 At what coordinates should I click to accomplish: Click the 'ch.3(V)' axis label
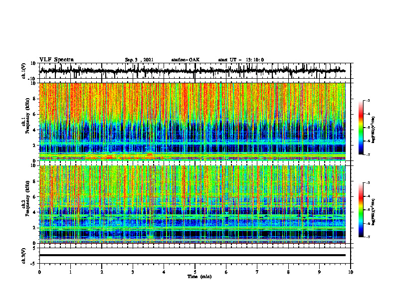click(24, 256)
